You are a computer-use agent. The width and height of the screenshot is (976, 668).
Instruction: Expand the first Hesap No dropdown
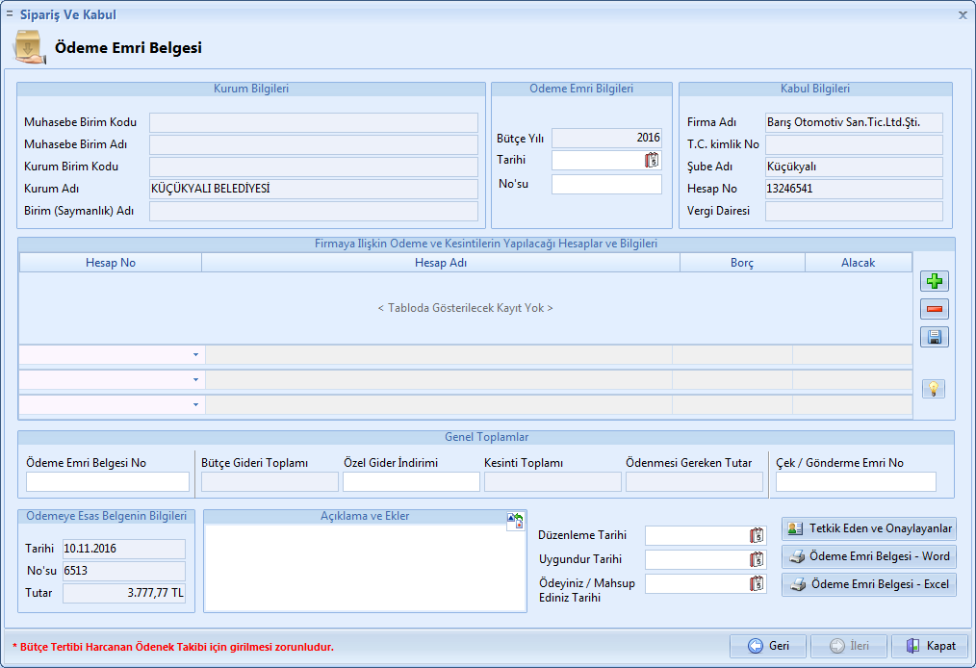click(x=195, y=355)
